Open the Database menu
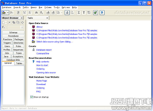This screenshot has width=153, height=111. (7, 7)
